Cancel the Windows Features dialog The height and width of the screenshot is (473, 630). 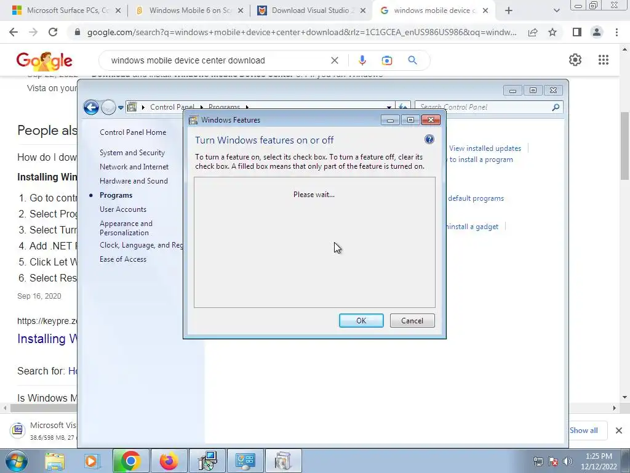pyautogui.click(x=412, y=320)
